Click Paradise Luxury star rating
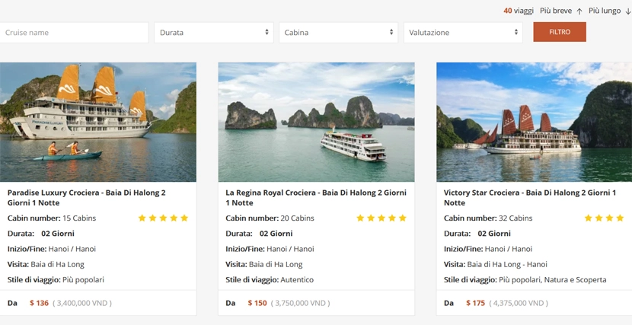This screenshot has height=325, width=632. [x=163, y=218]
